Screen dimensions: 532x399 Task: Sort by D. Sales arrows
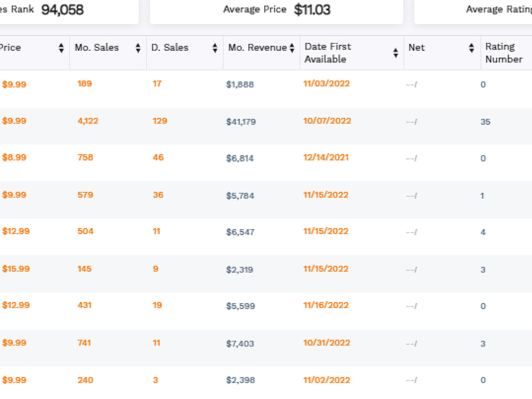pyautogui.click(x=215, y=48)
